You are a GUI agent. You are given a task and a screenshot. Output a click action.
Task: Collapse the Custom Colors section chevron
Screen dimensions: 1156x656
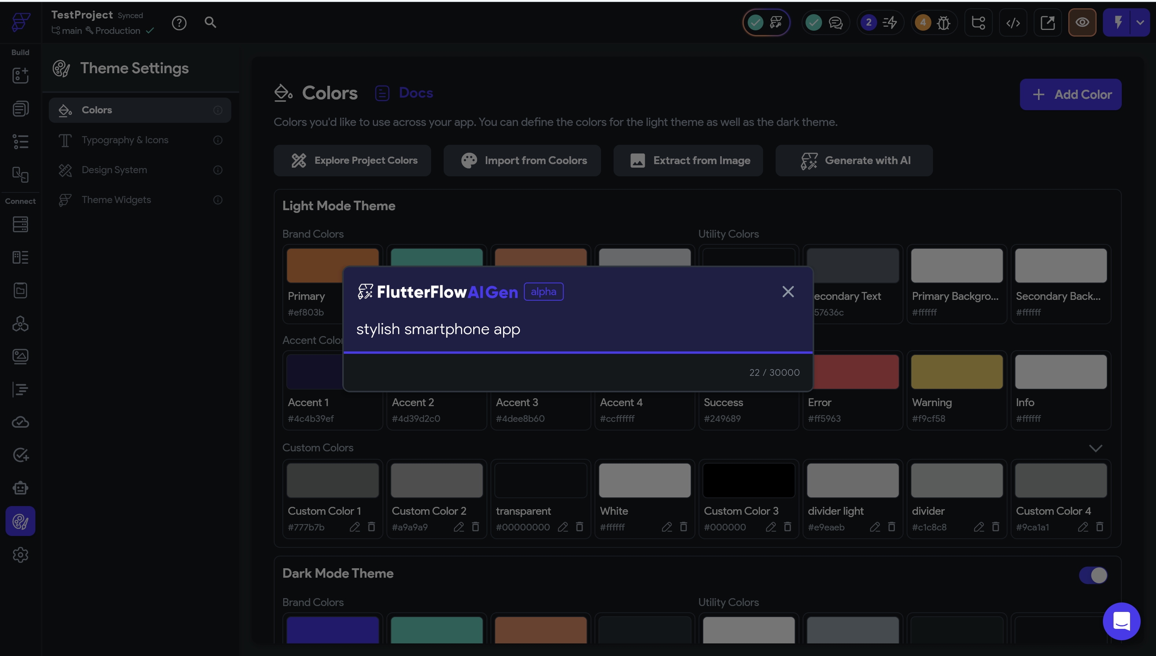tap(1095, 448)
